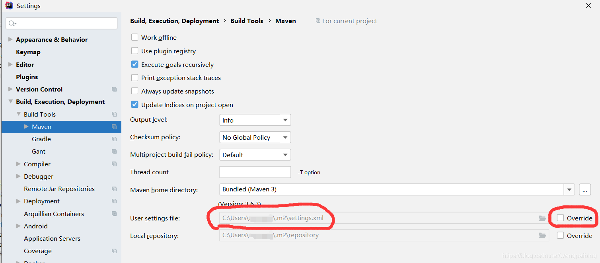Click the search magnifier icon in settings

tap(12, 23)
